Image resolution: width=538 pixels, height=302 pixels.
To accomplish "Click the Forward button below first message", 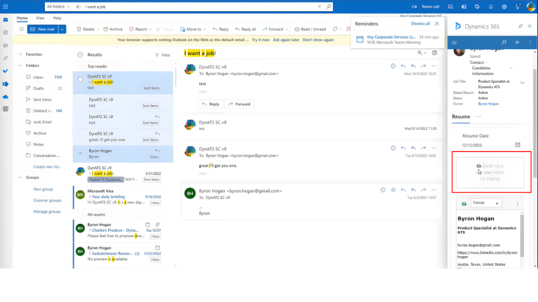I will (x=239, y=104).
